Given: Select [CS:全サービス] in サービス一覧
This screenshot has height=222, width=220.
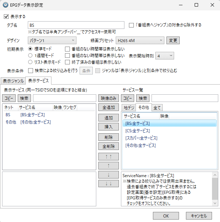Looking at the screenshot, I should tap(170, 131).
